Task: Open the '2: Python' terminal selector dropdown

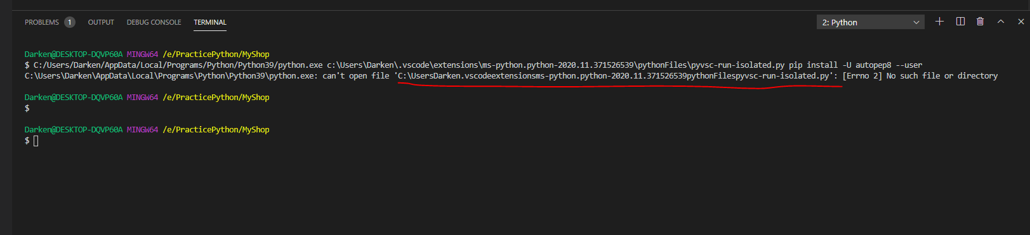Action: (x=870, y=22)
